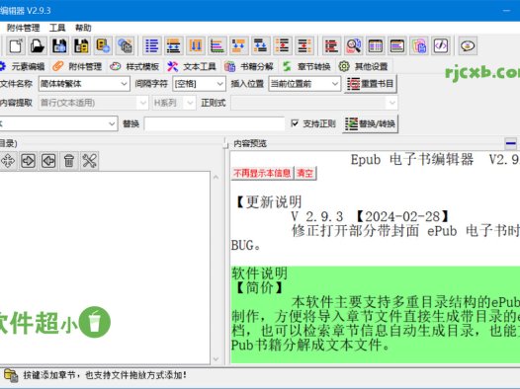Click the 【更新说明 heading in preview
The image size is (520, 389).
(x=268, y=202)
